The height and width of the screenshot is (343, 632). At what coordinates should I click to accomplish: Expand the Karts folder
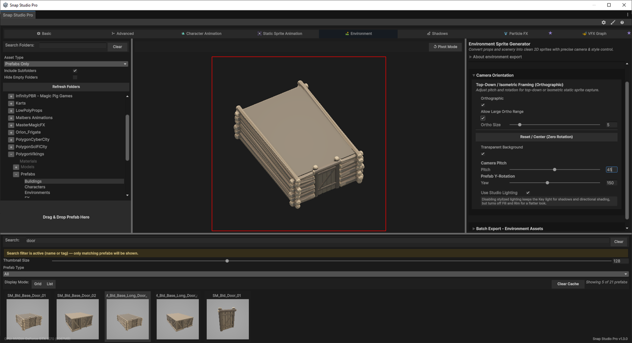[11, 103]
